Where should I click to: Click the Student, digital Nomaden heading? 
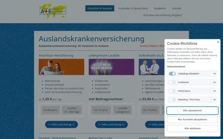point(59,138)
